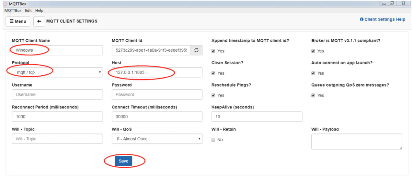Regenerate the MQTT Client Id with refresh icon
The width and height of the screenshot is (412, 179).
point(196,50)
